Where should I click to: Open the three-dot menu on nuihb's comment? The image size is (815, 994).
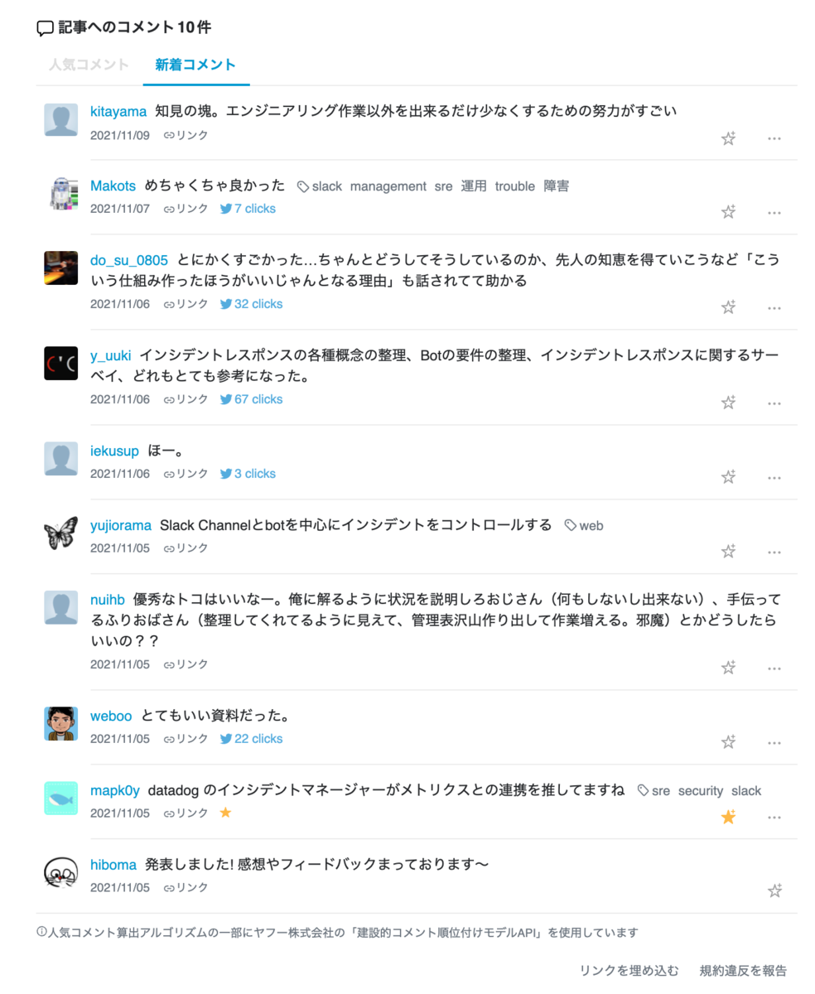774,667
